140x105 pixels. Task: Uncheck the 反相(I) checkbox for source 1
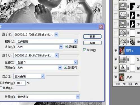tap(66, 46)
